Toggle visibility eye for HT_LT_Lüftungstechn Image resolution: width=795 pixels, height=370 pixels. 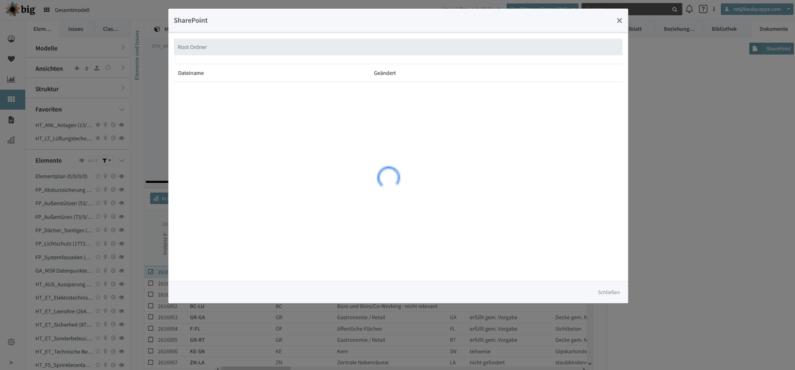[x=122, y=138]
